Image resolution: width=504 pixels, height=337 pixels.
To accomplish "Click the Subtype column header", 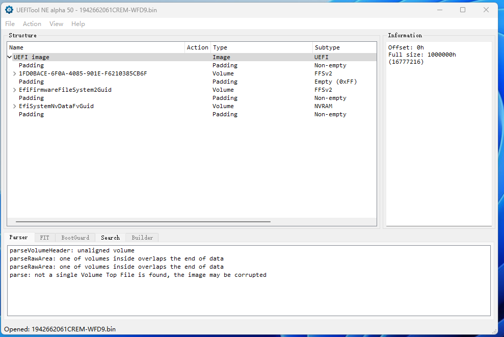I will [x=344, y=47].
